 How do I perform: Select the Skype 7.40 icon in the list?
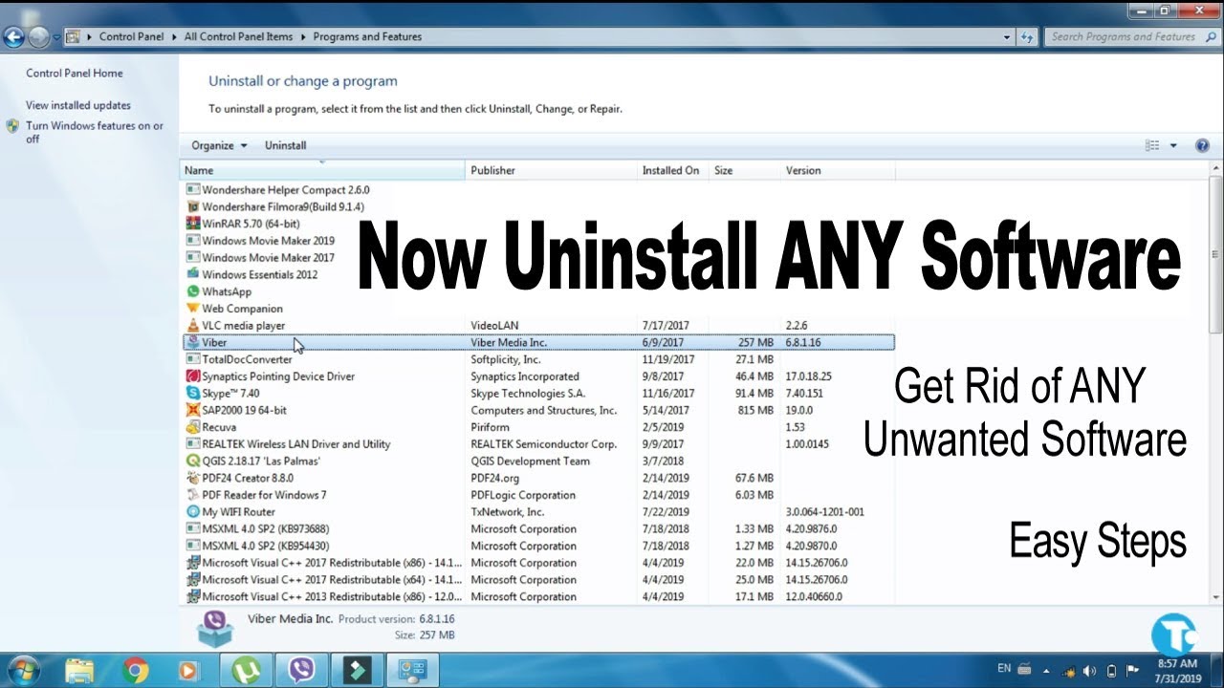(x=193, y=393)
